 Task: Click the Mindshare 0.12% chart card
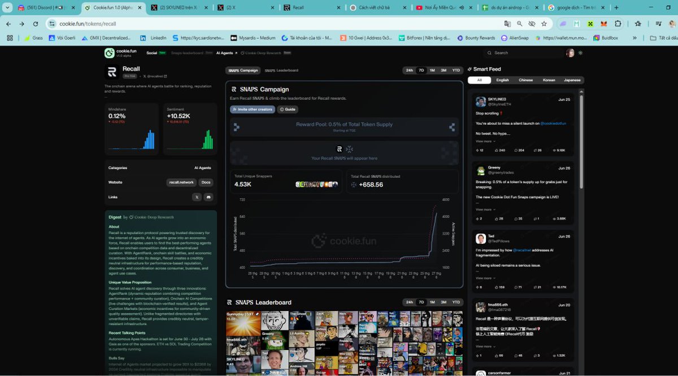(x=133, y=129)
